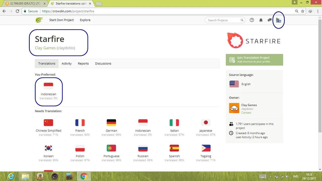Viewport: 322px width, 181px height.
Task: Select the Starfire translations browser tab
Action: 71,4
